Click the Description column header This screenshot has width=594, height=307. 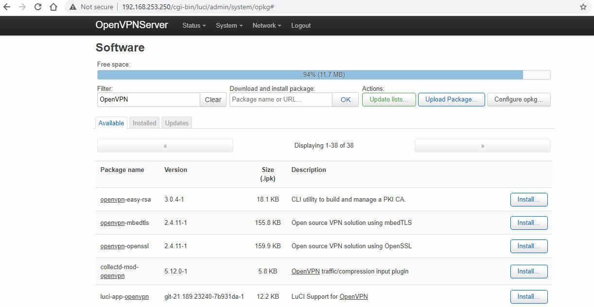point(309,170)
